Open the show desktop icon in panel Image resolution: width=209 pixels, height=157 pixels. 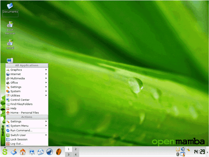pyautogui.click(x=14, y=152)
